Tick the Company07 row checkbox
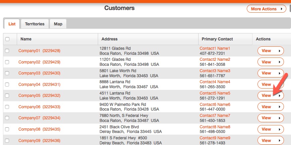 7,118
